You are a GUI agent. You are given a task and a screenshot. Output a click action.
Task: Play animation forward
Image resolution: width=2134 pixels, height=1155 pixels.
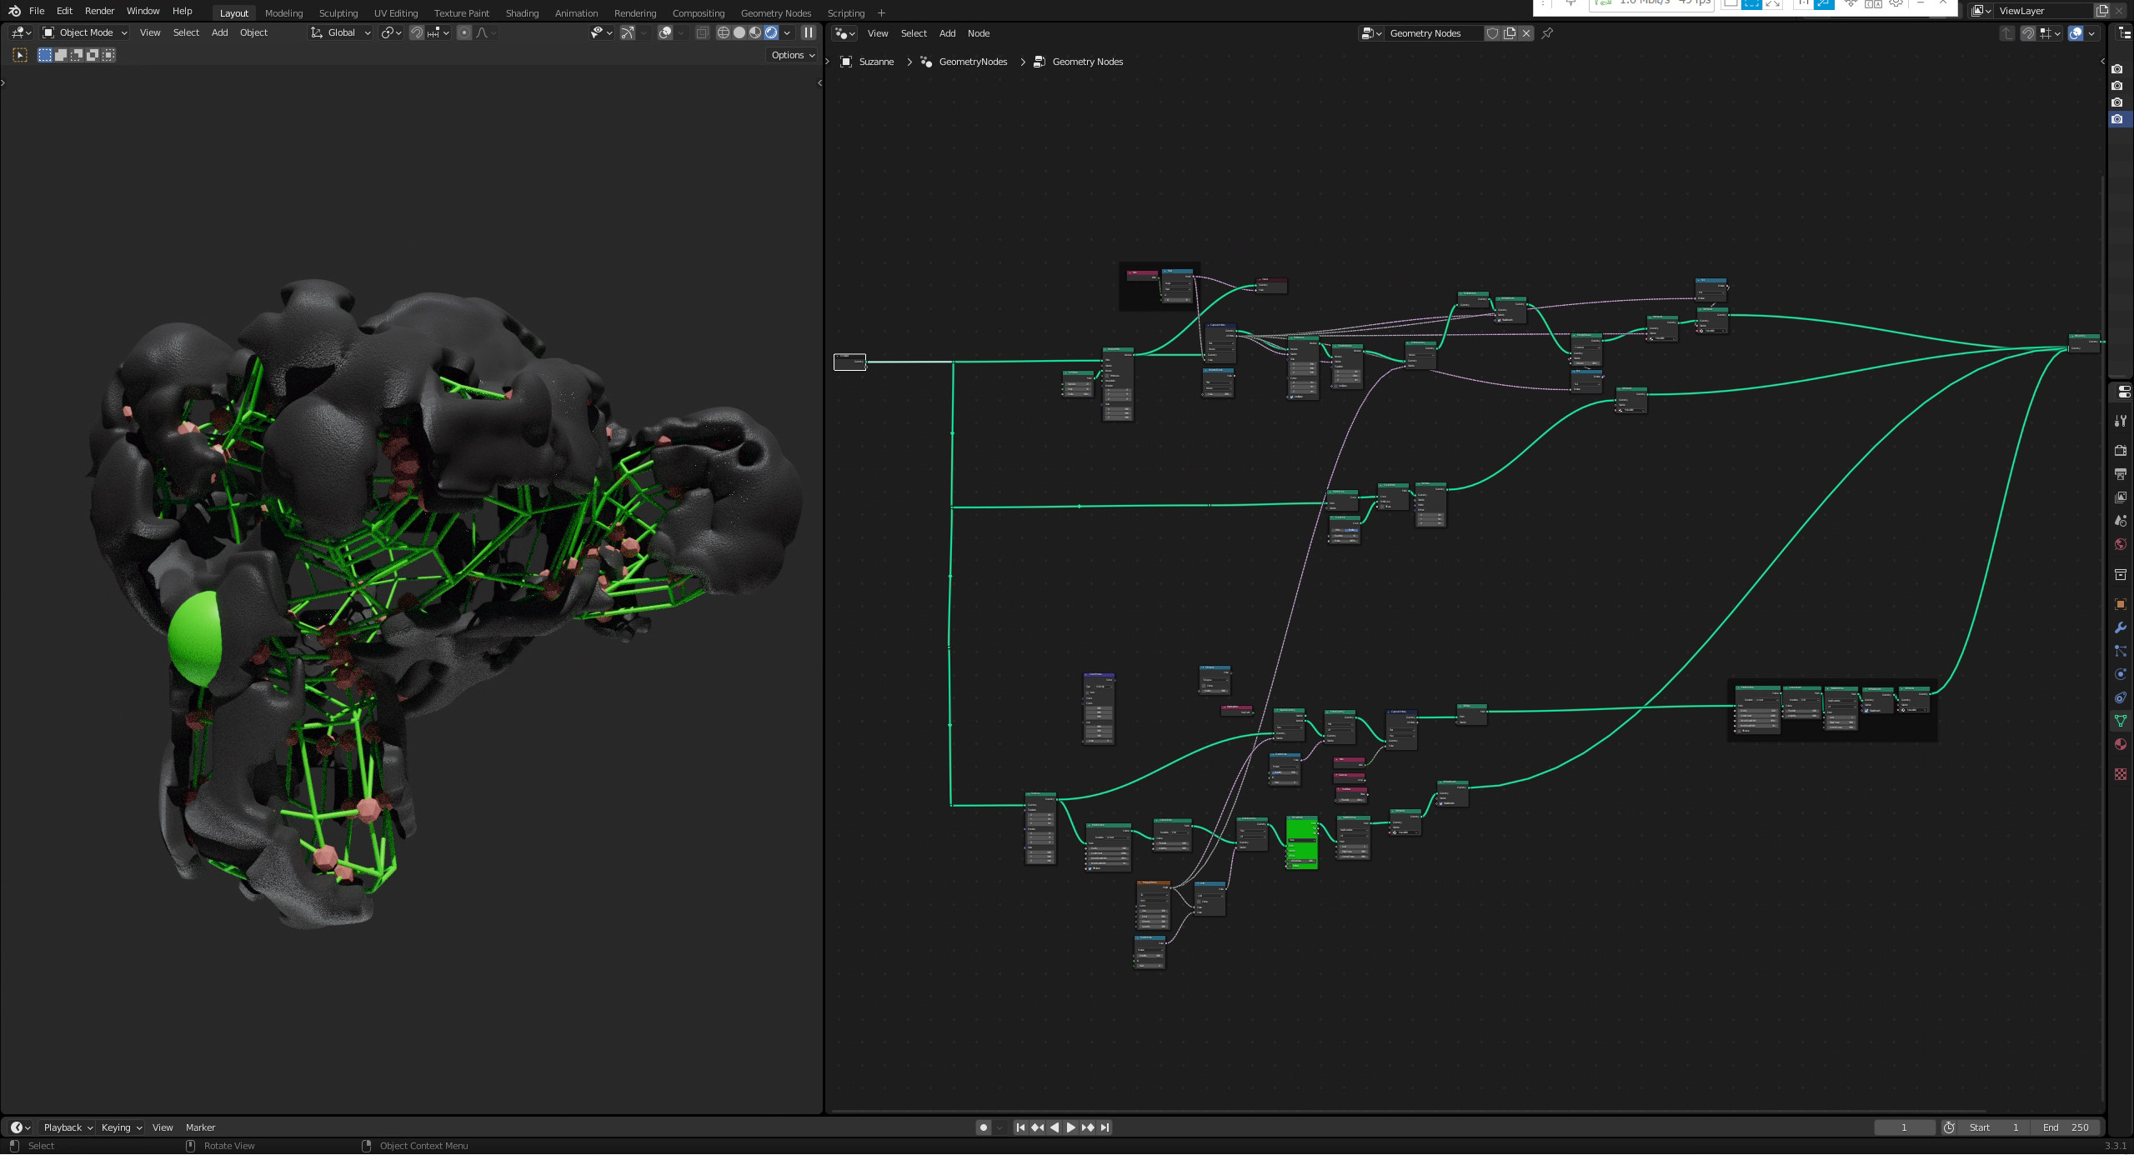coord(1071,1127)
